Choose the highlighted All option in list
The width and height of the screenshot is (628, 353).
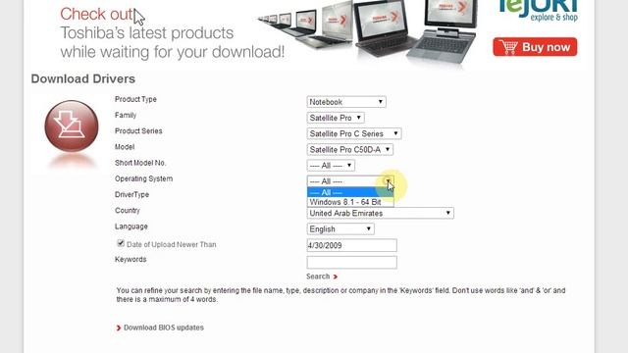click(x=350, y=192)
